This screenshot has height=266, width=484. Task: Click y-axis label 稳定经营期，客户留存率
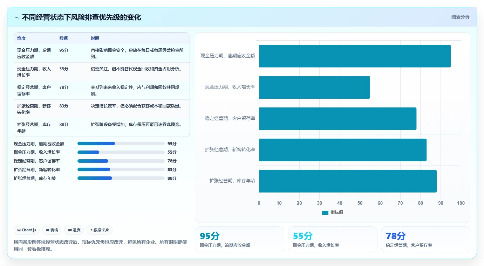point(230,118)
